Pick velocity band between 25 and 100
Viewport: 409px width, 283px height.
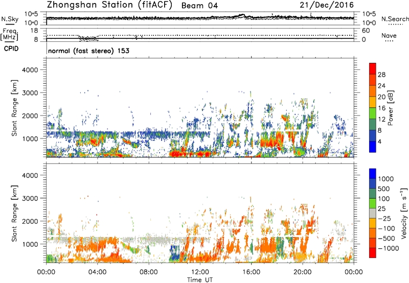(x=373, y=203)
